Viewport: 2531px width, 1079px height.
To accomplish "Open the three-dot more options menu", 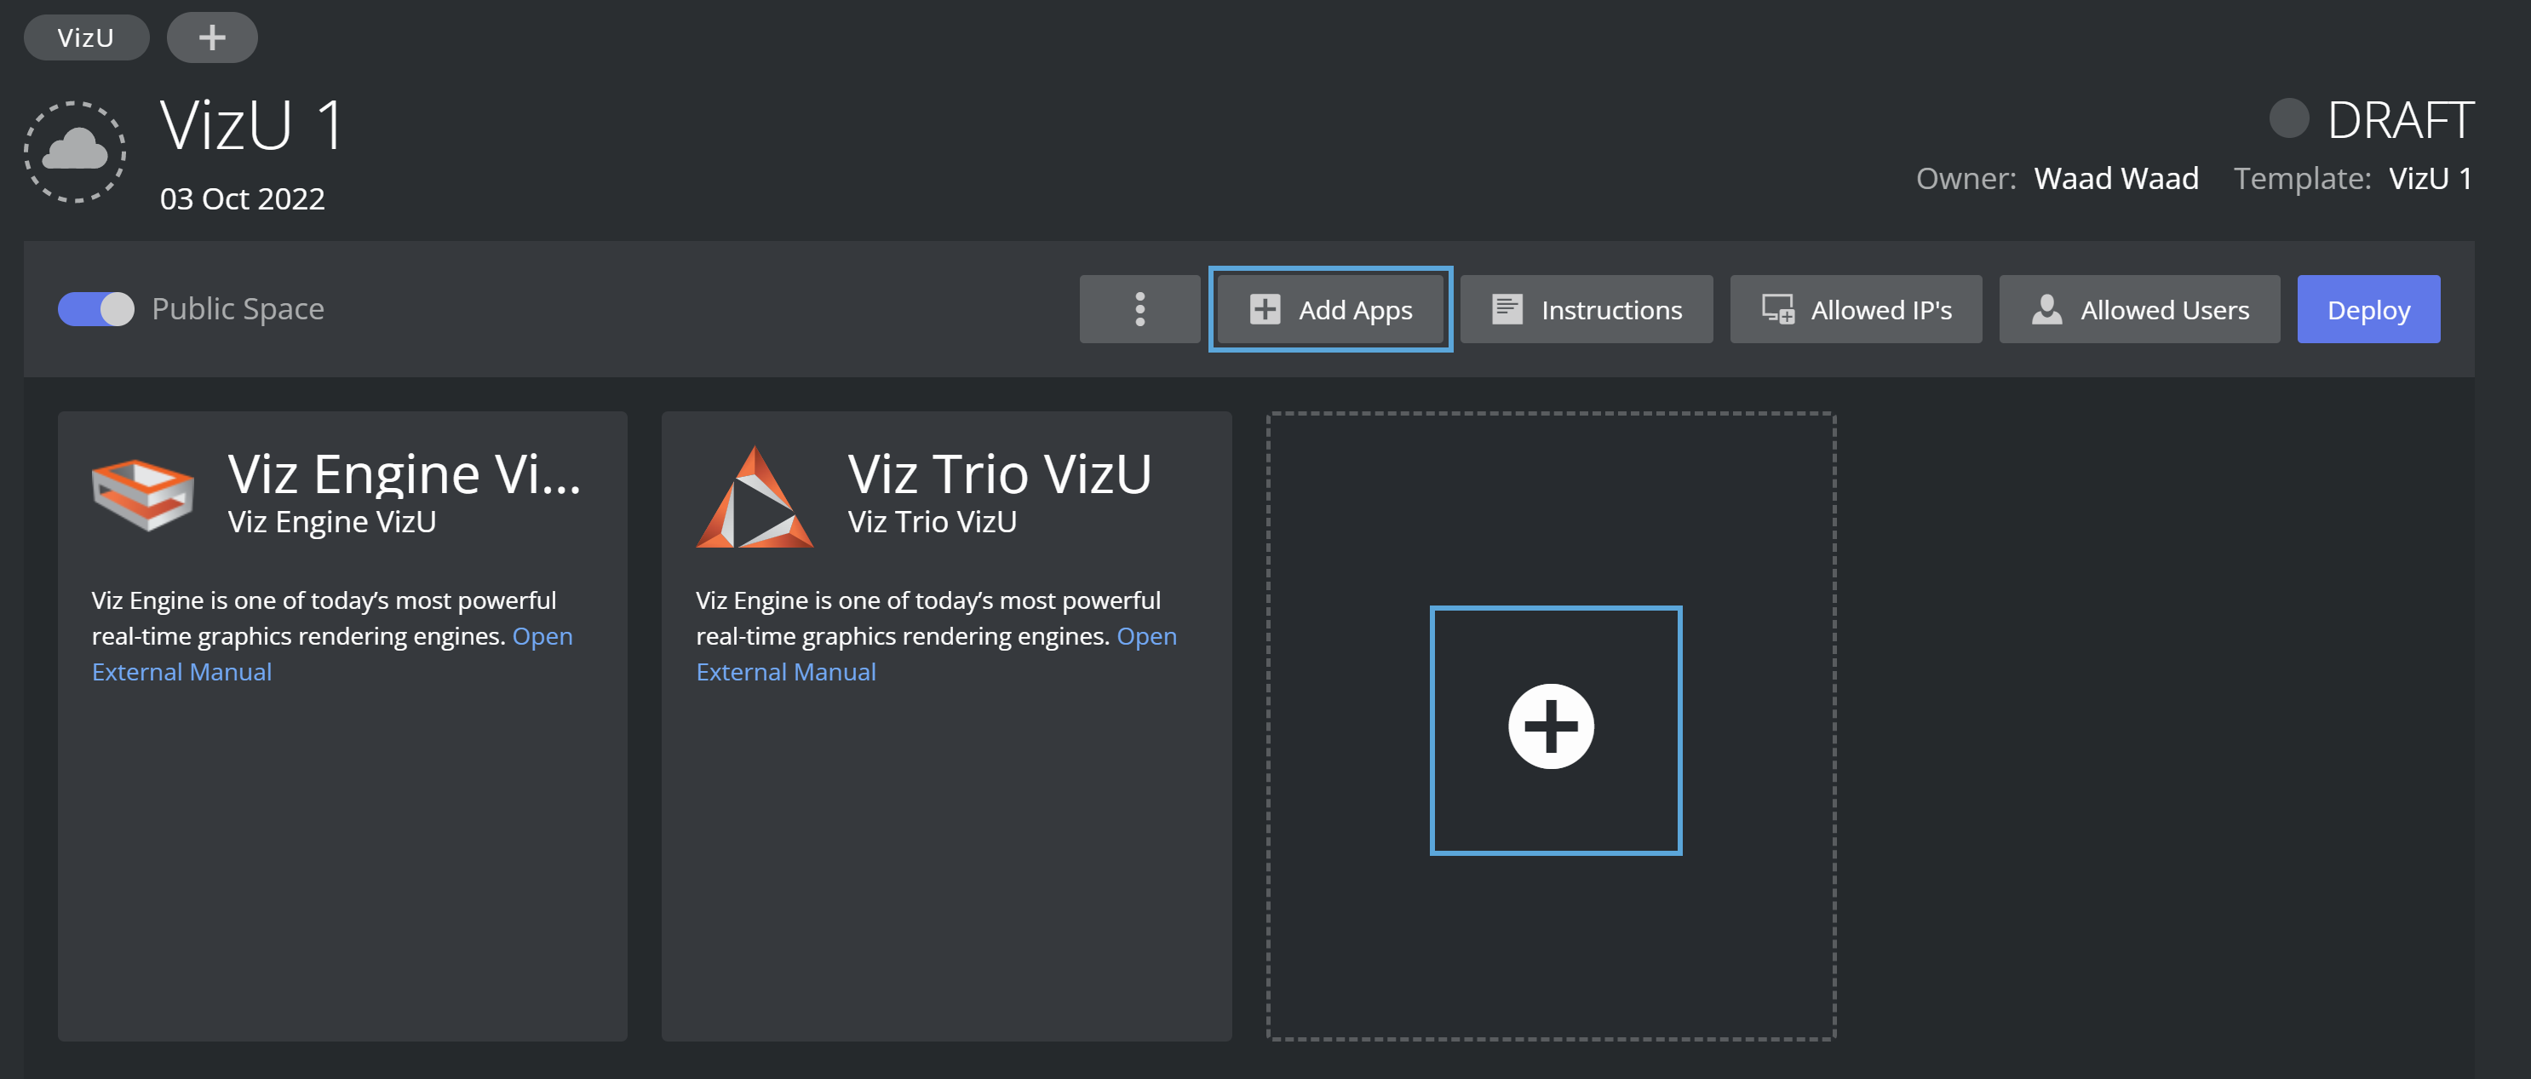I will point(1139,309).
